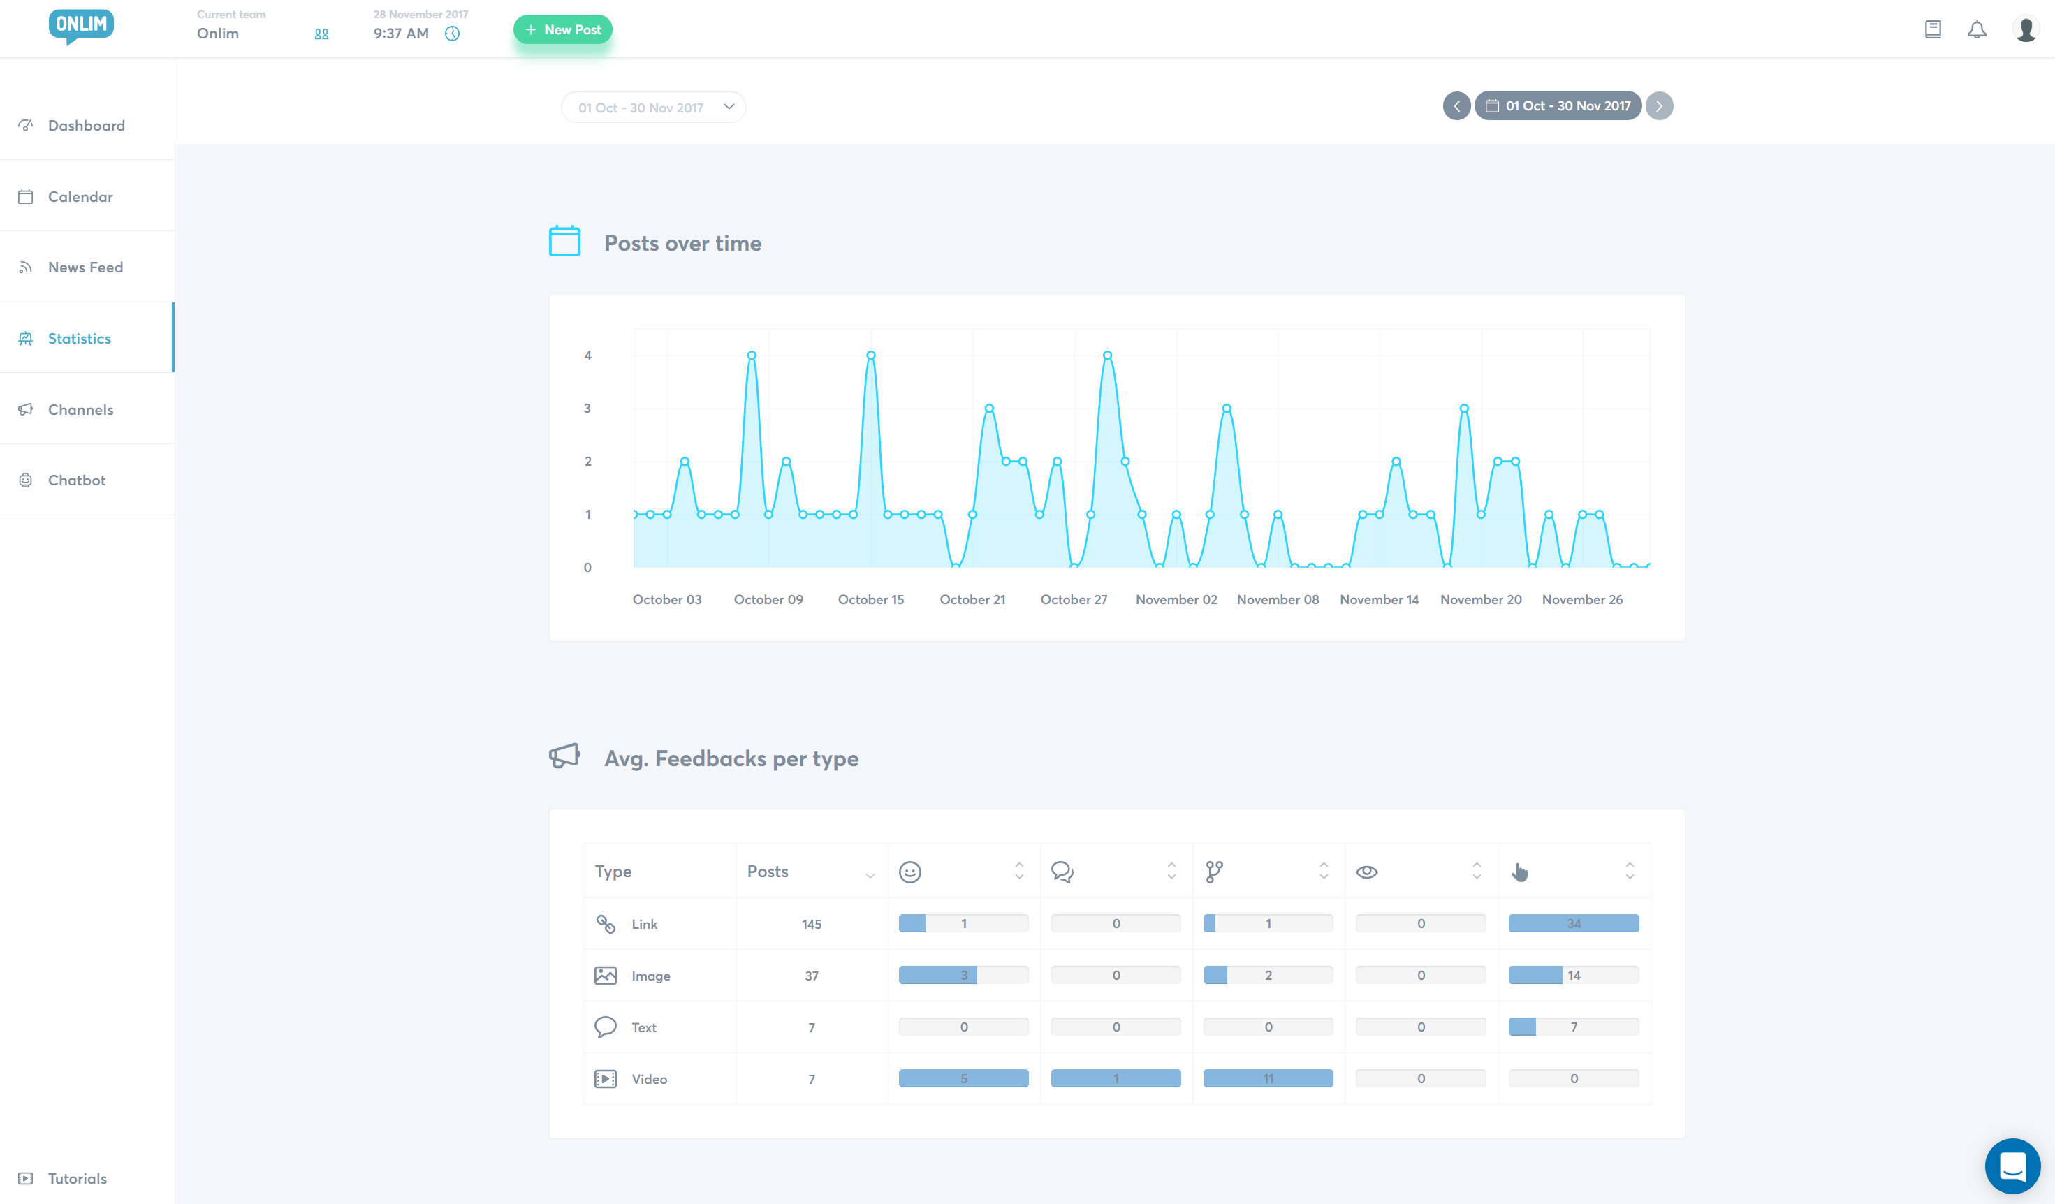The width and height of the screenshot is (2055, 1204).
Task: Go to the Calendar sidebar item
Action: tap(80, 196)
